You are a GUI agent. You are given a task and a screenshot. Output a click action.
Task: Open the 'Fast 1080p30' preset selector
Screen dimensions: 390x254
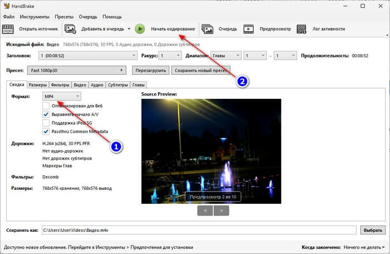(x=77, y=70)
